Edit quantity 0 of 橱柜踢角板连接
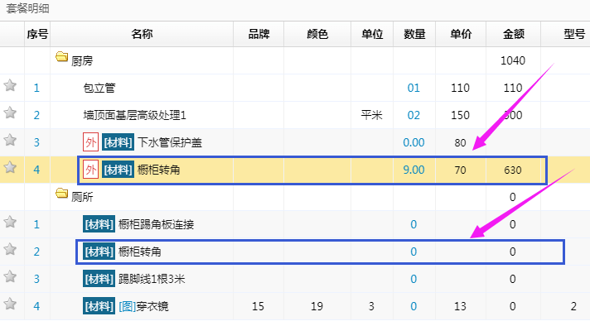The width and height of the screenshot is (590, 326). [413, 224]
